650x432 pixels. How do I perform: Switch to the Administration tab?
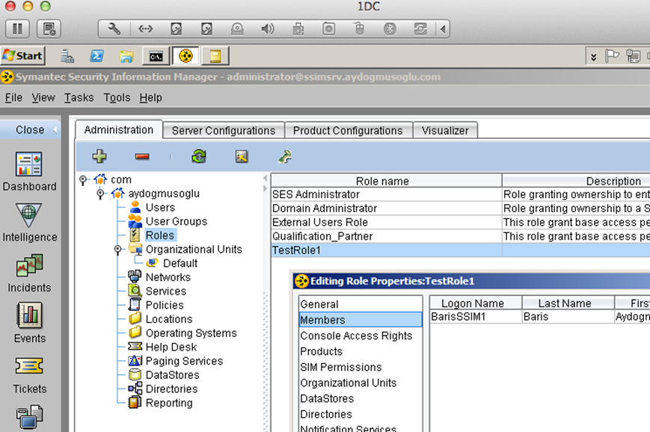119,129
